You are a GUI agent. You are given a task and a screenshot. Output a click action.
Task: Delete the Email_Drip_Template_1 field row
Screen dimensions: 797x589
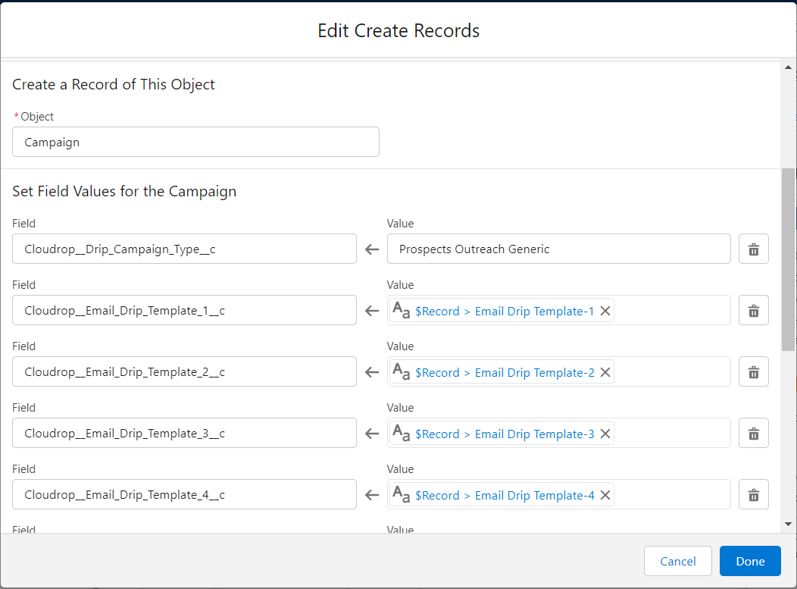point(753,310)
